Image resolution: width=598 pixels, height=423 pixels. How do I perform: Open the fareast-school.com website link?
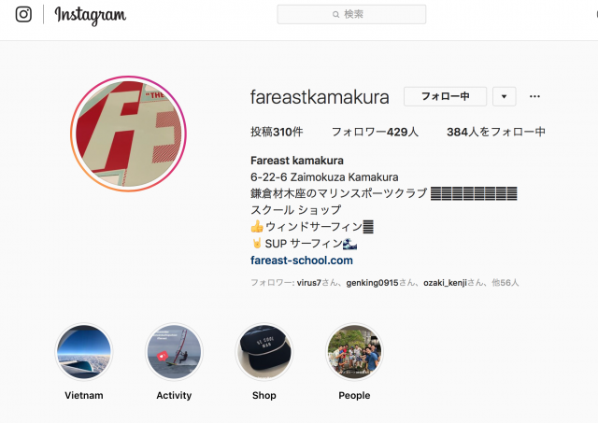302,261
